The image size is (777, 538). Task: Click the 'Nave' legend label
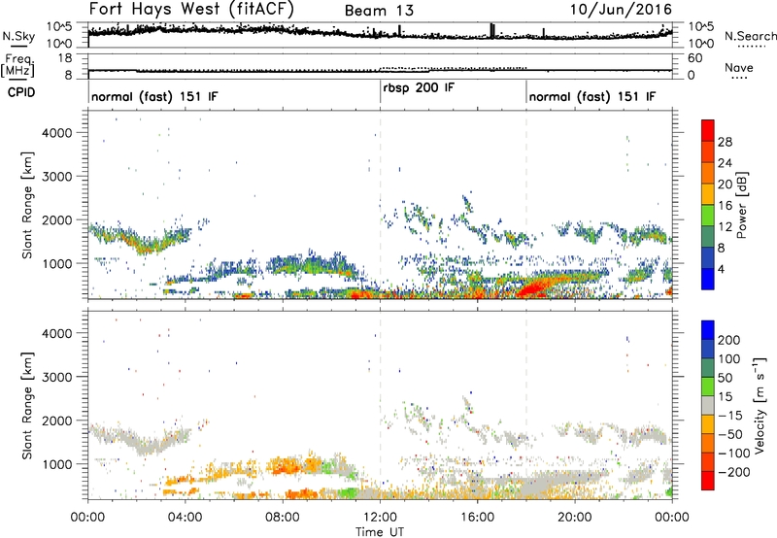739,67
